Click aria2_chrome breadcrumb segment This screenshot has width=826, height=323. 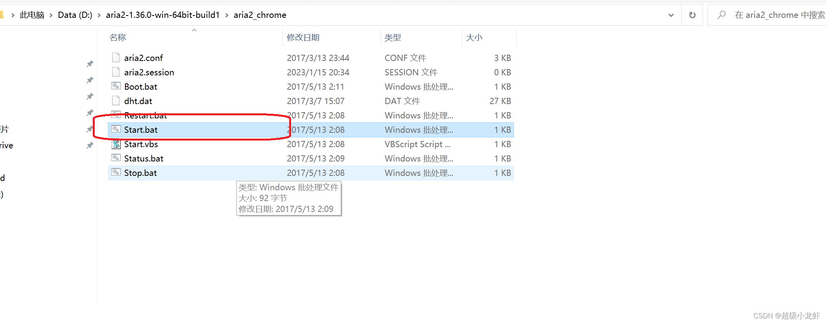260,15
